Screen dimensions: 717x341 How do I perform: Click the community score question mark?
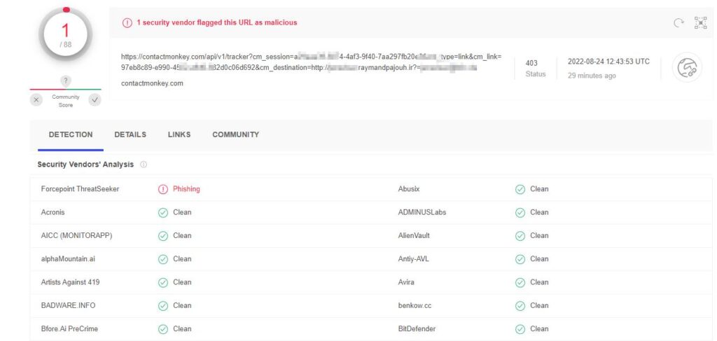point(66,81)
